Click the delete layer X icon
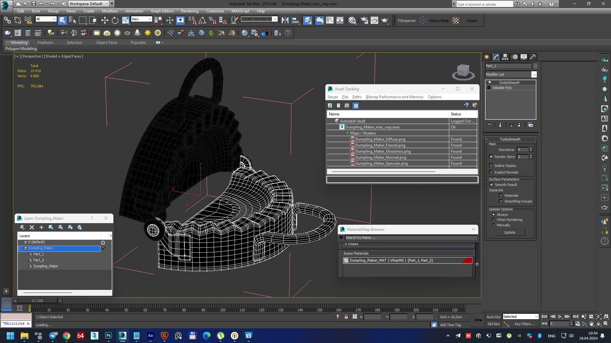Viewport: 611px width, 343px height. point(32,227)
